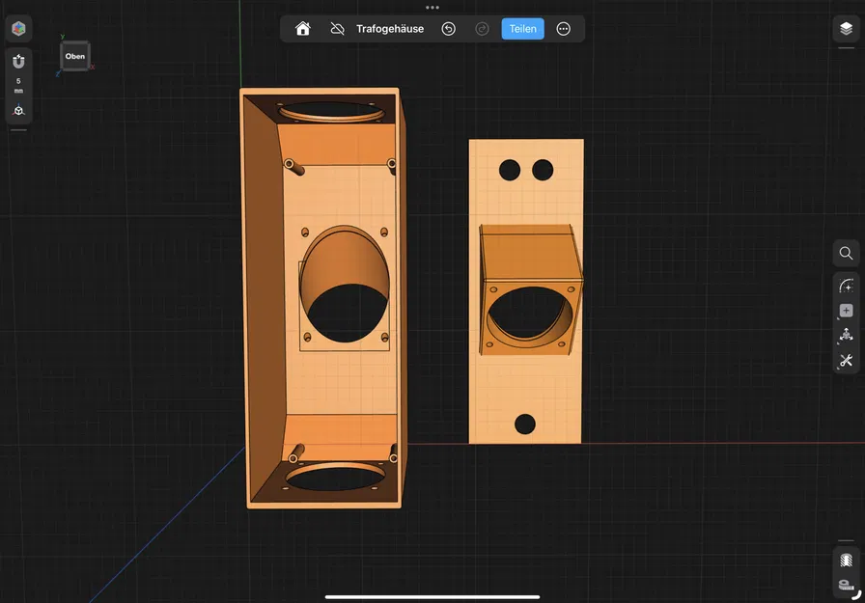Image resolution: width=865 pixels, height=603 pixels.
Task: Click the 'Oben' view orientation cube
Action: click(75, 56)
